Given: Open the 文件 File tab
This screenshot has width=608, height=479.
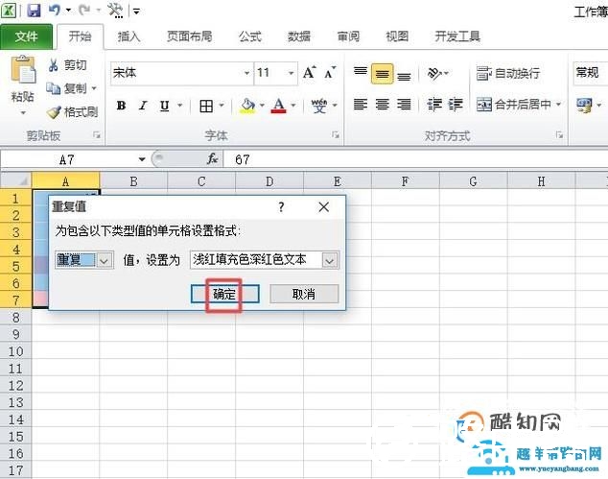Looking at the screenshot, I should tap(26, 36).
